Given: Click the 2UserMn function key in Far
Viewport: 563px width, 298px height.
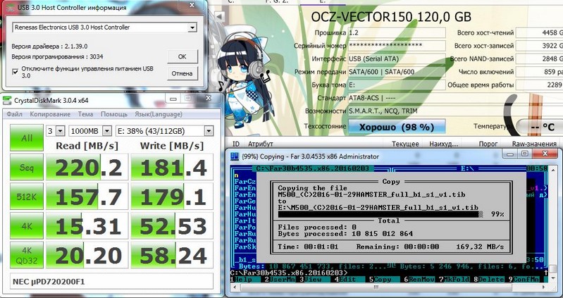Looking at the screenshot, I should [278, 279].
